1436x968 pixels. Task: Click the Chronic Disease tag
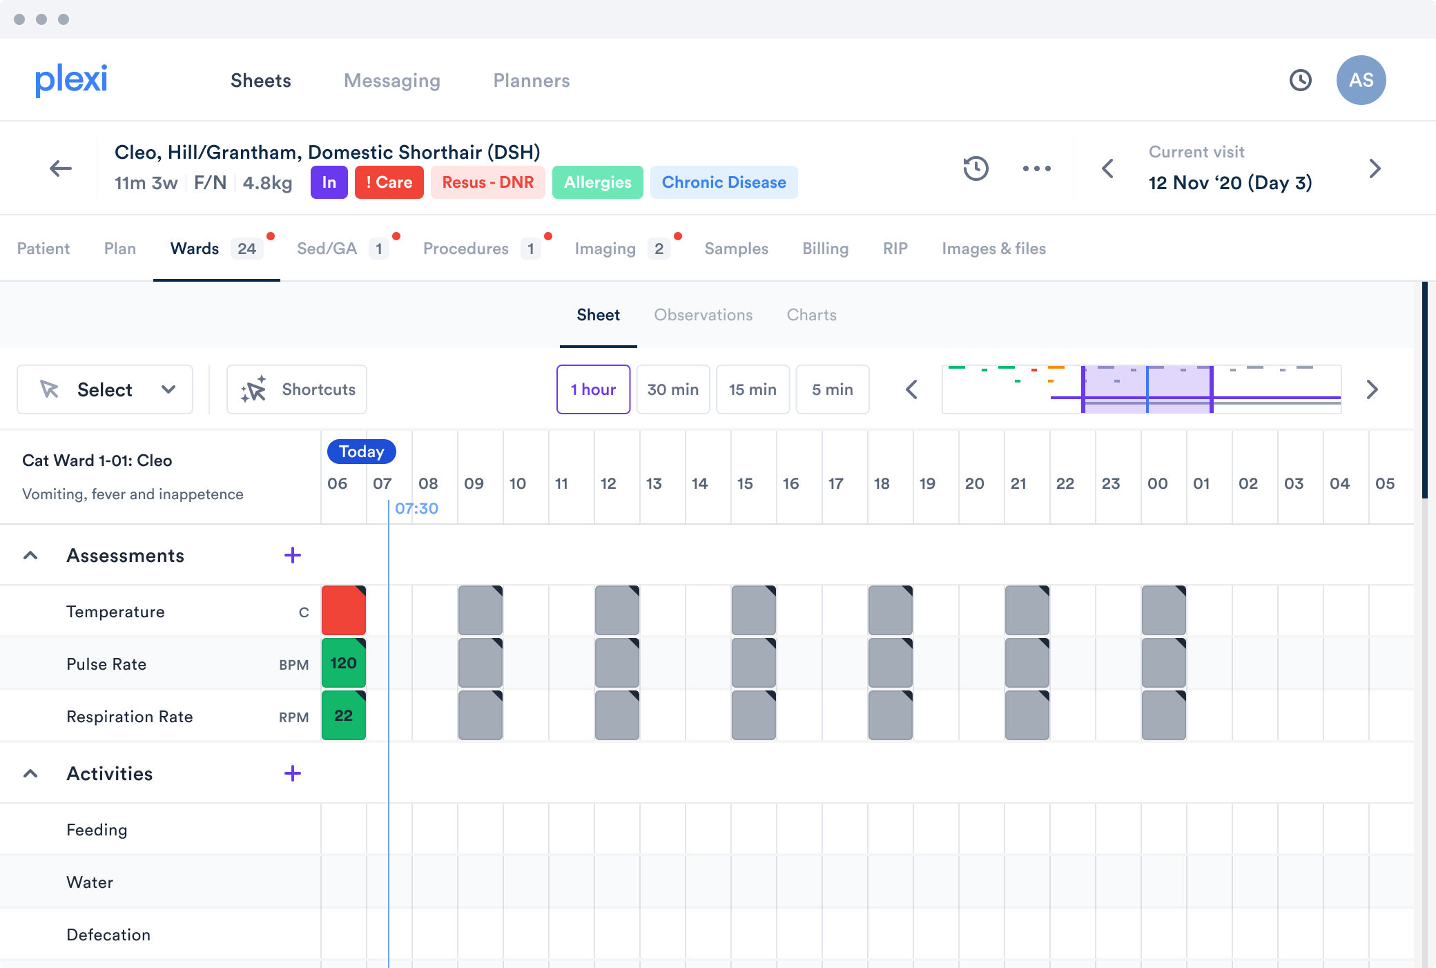point(724,182)
